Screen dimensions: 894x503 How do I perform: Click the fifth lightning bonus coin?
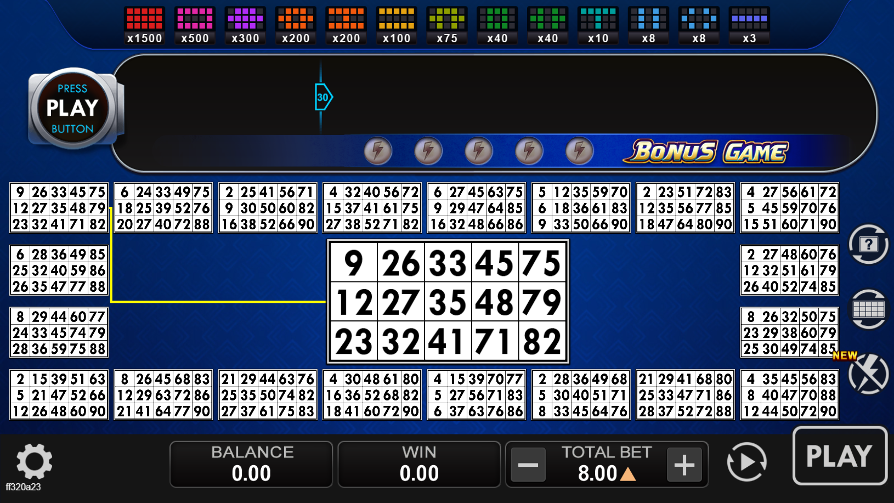579,151
